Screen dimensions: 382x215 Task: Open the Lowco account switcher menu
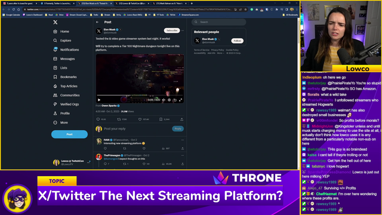pos(72,162)
